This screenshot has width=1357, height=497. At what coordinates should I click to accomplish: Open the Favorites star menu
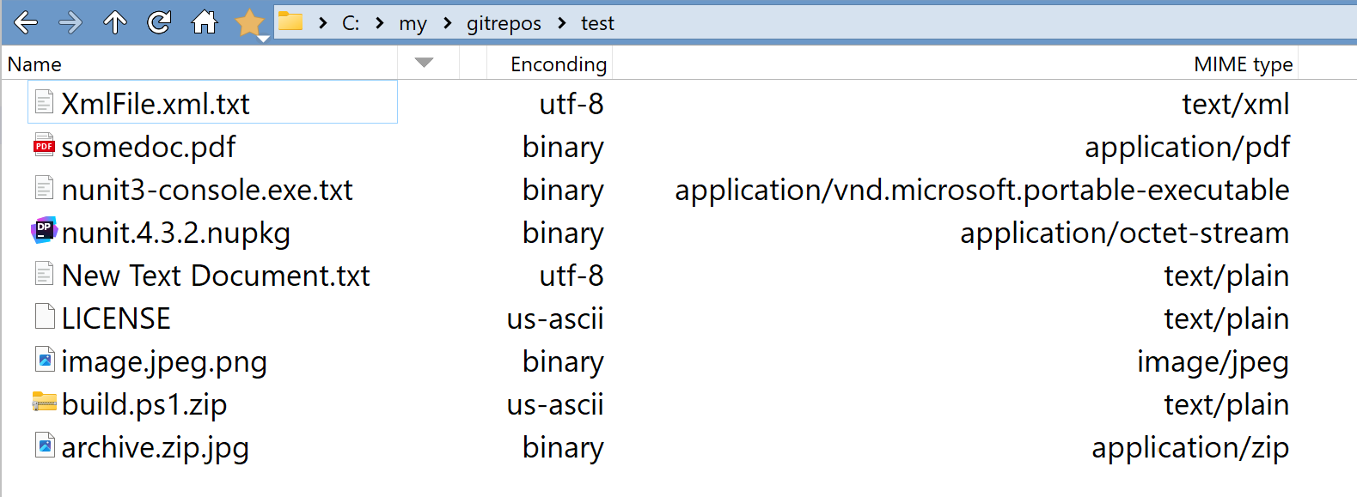pyautogui.click(x=250, y=23)
